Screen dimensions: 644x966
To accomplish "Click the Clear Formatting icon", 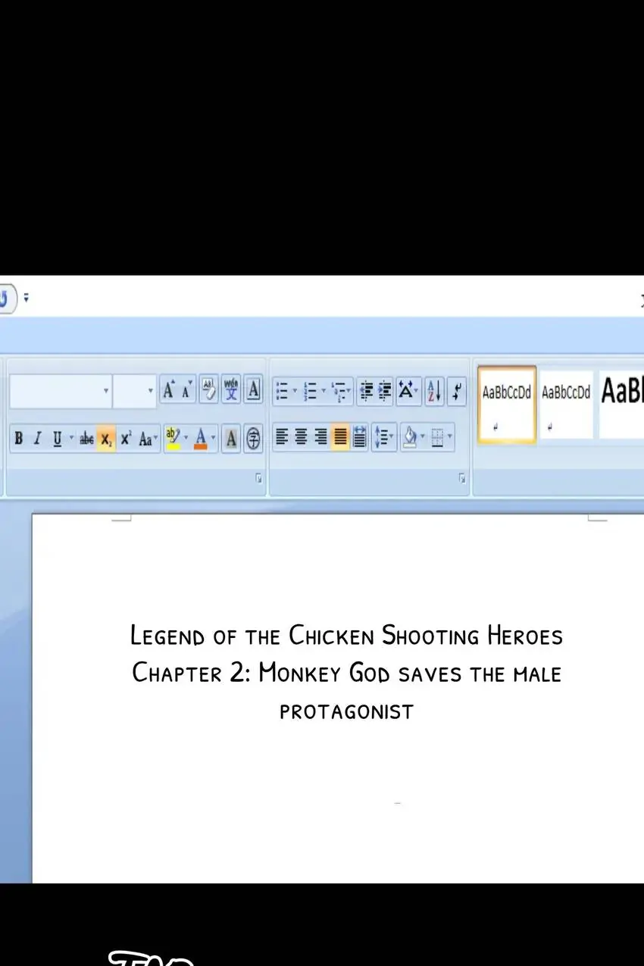I will pyautogui.click(x=208, y=391).
